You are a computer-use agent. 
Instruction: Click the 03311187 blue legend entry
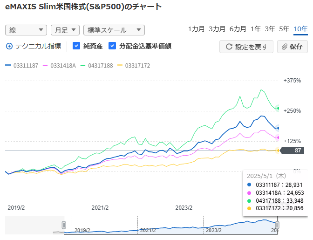(22, 66)
